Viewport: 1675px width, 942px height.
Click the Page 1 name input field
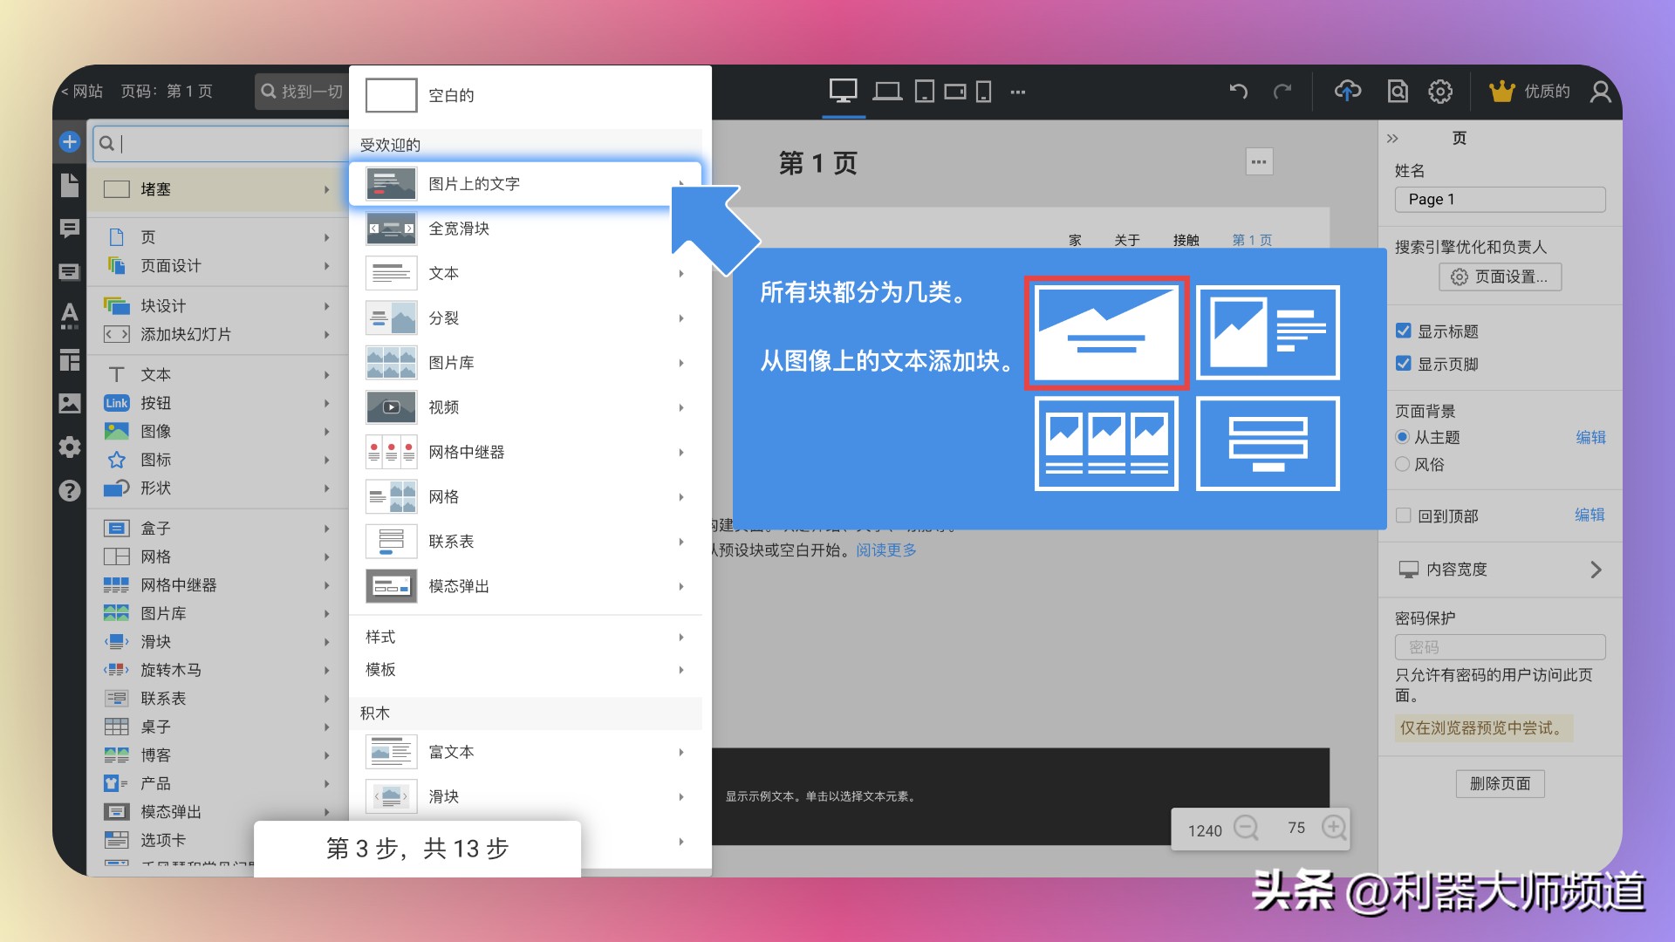point(1499,199)
